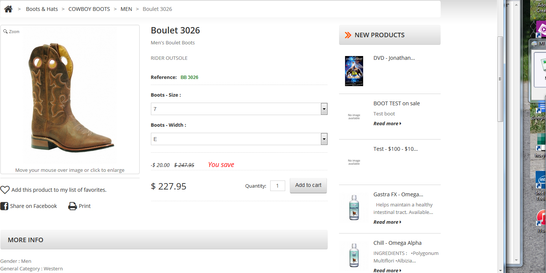Image resolution: width=546 pixels, height=273 pixels.
Task: Go to Boots & Hats breadcrumb
Action: pyautogui.click(x=42, y=9)
